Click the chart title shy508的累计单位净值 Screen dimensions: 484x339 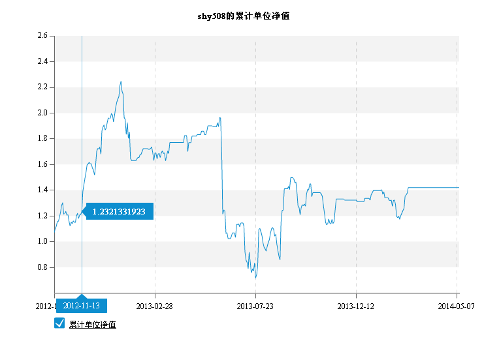[244, 16]
